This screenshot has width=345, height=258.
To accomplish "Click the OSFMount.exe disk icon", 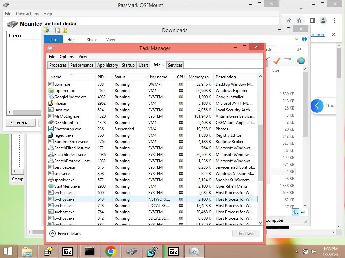I will pyautogui.click(x=51, y=122).
